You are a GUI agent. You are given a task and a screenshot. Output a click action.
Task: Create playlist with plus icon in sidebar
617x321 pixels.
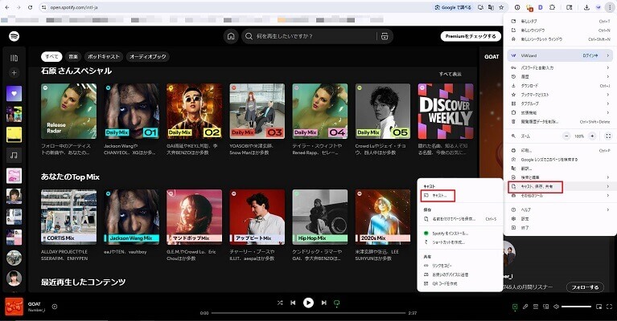coord(14,72)
